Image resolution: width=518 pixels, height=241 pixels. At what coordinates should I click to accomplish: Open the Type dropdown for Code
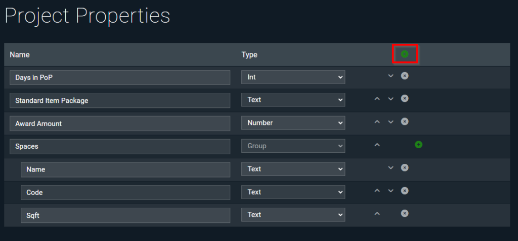[293, 192]
